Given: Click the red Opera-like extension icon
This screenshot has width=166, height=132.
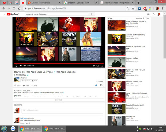Looking at the screenshot, I should coord(145,8).
